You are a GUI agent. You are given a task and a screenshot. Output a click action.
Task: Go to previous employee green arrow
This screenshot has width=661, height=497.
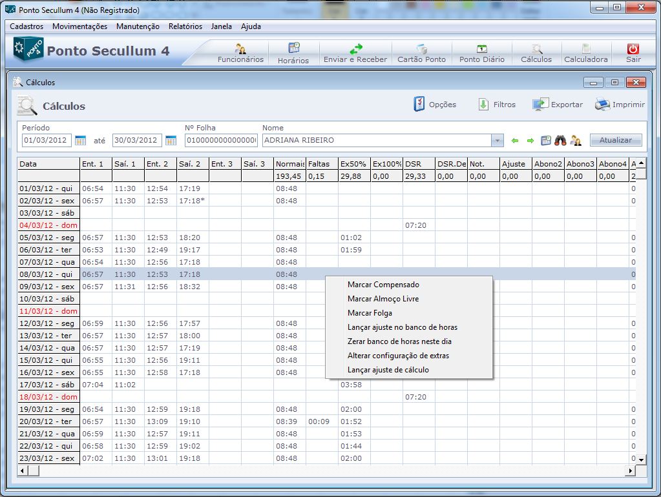515,141
